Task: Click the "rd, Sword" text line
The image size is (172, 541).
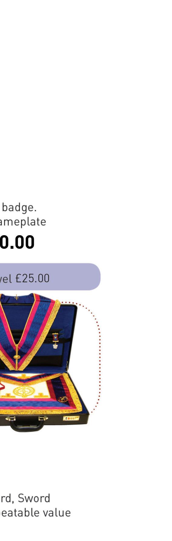Action: pos(25,498)
